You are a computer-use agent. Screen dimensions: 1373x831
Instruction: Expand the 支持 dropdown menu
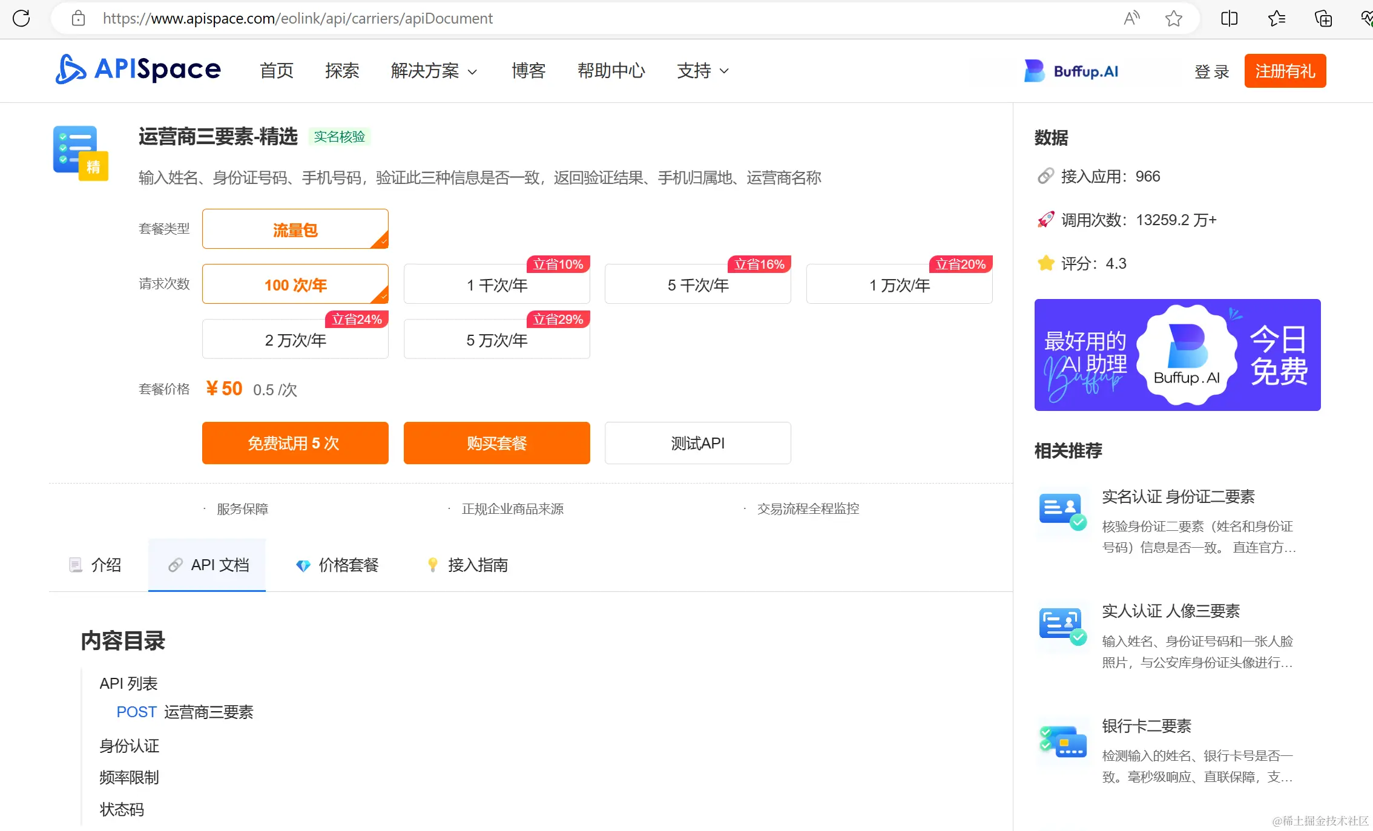tap(702, 71)
